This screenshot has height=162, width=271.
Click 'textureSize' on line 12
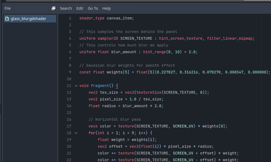[x=149, y=92]
